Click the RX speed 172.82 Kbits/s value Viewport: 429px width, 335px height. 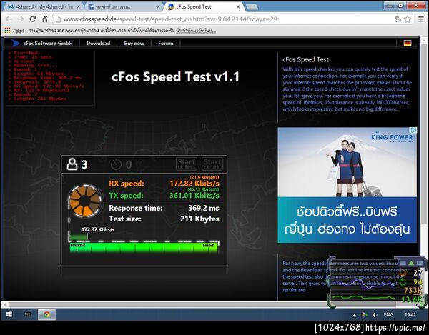tap(194, 184)
